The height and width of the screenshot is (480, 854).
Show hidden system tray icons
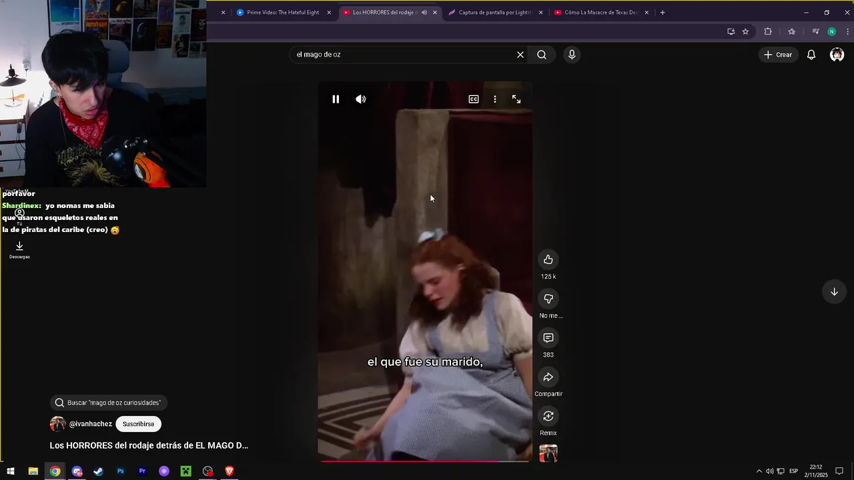click(759, 471)
